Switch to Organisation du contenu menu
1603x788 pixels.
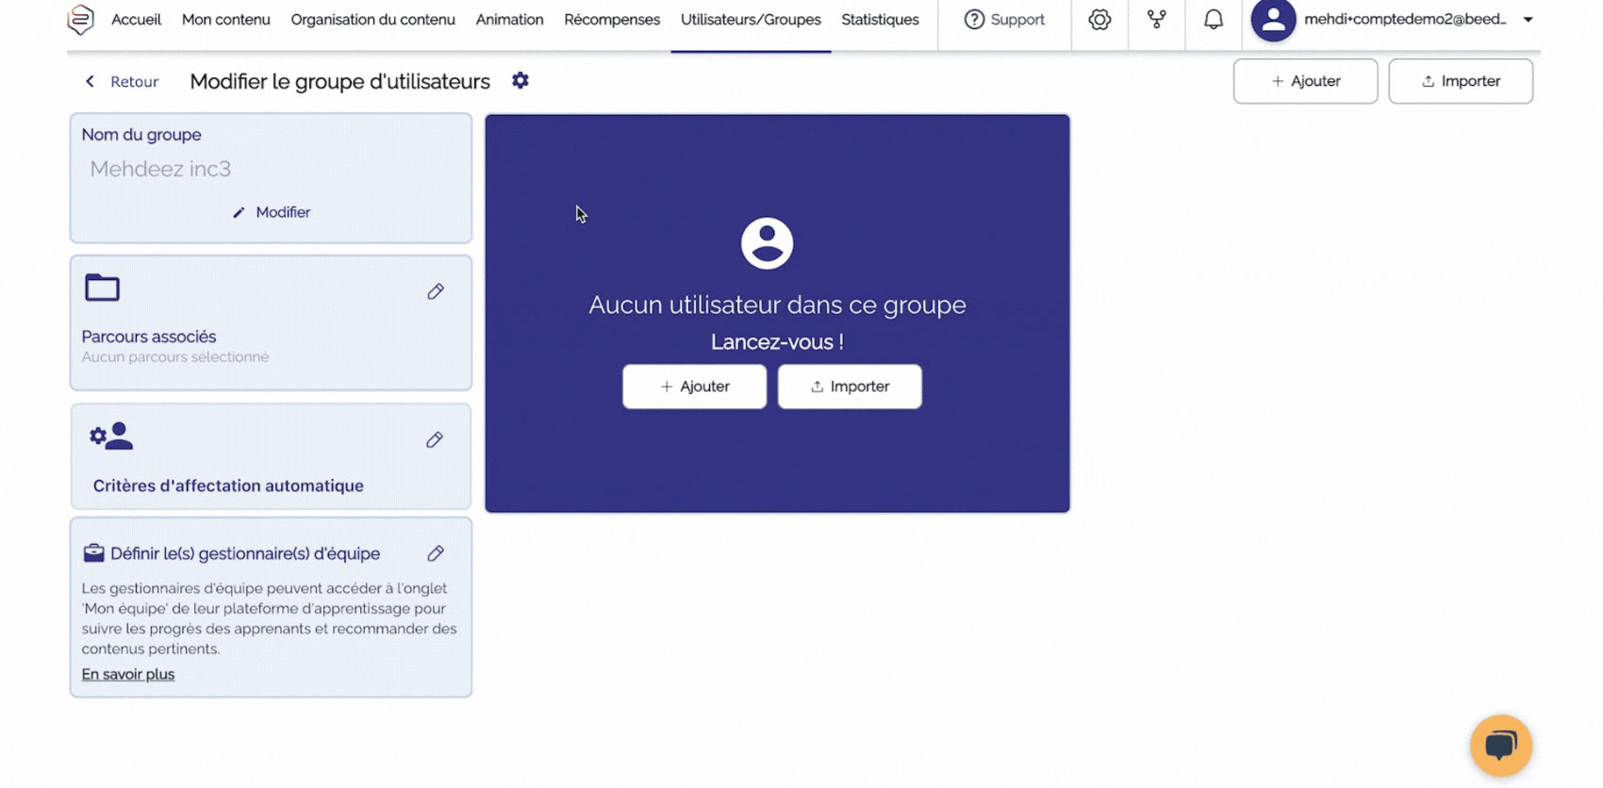pos(372,20)
